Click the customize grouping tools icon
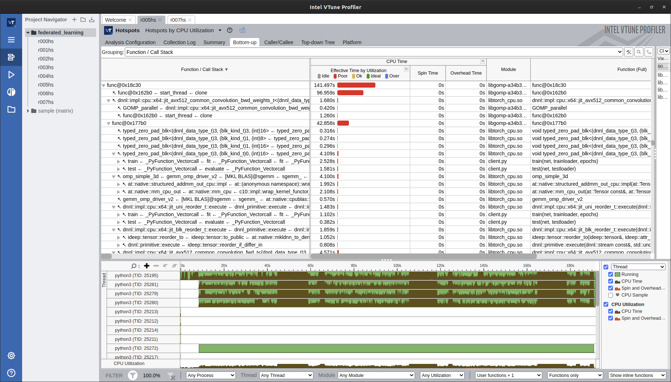This screenshot has width=671, height=382. click(x=629, y=52)
